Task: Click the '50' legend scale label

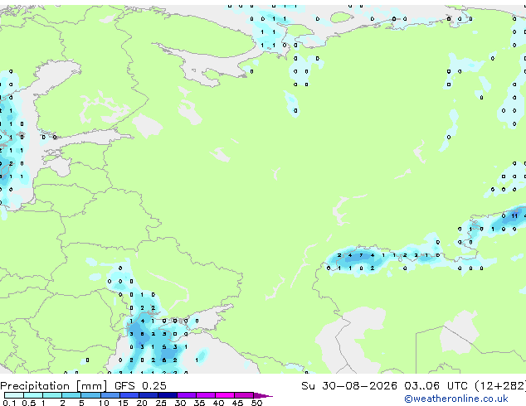Action: 256,403
